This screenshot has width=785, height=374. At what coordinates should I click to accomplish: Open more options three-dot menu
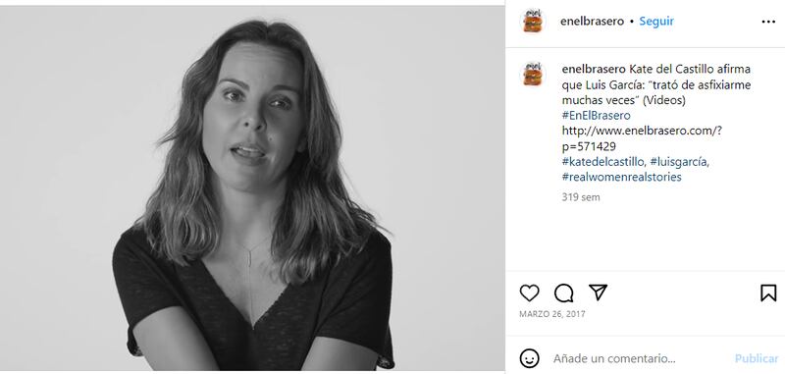(768, 22)
